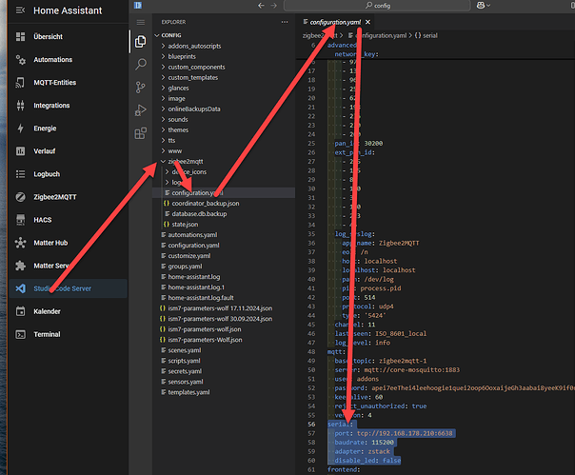Open scripts.yaml file
Image resolution: width=575 pixels, height=475 pixels.
(184, 361)
